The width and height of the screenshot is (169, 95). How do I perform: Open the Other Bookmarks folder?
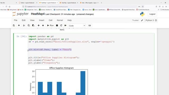coord(165,10)
